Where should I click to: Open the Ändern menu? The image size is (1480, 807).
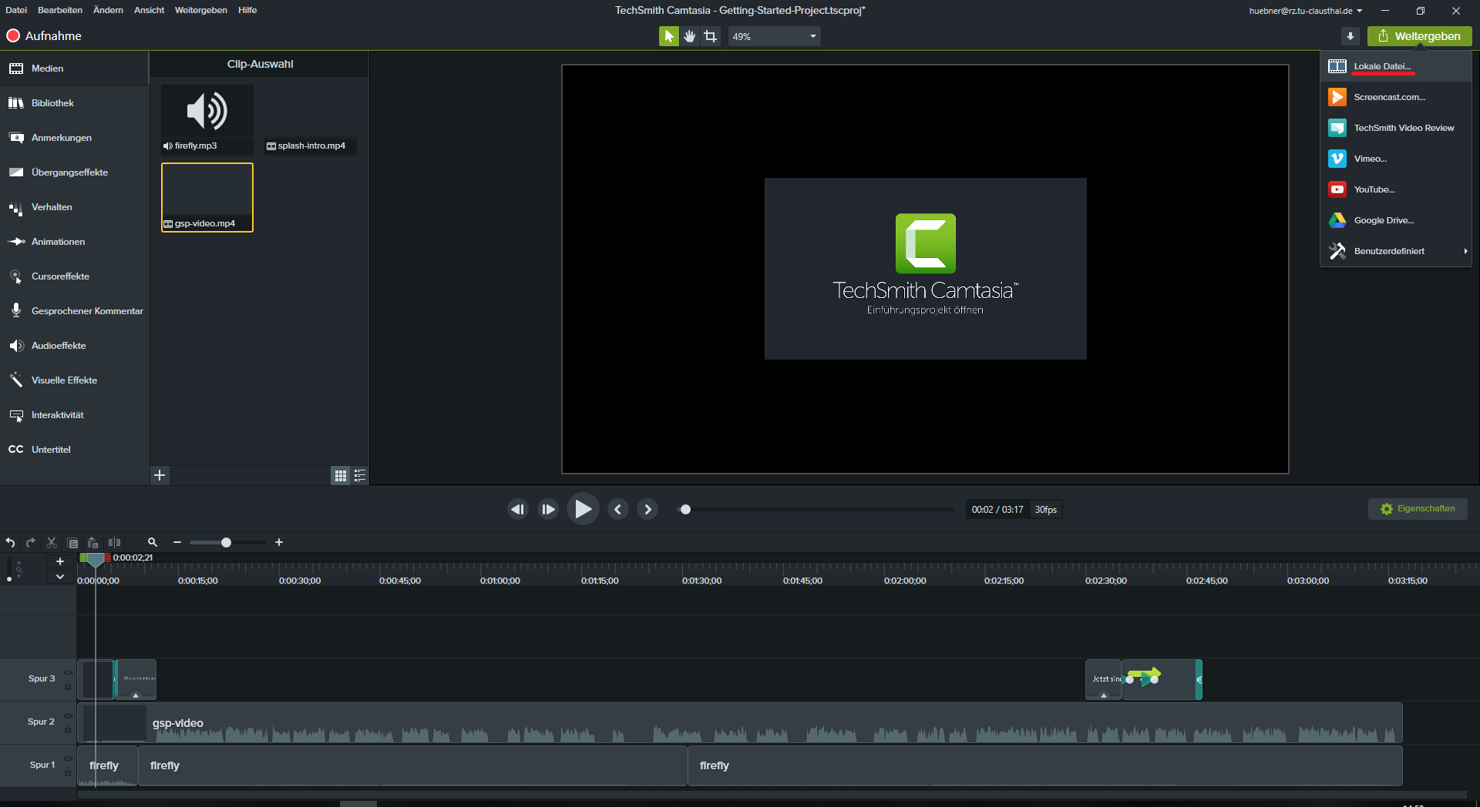[108, 10]
